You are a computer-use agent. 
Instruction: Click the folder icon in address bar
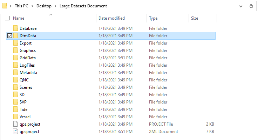click(5, 6)
